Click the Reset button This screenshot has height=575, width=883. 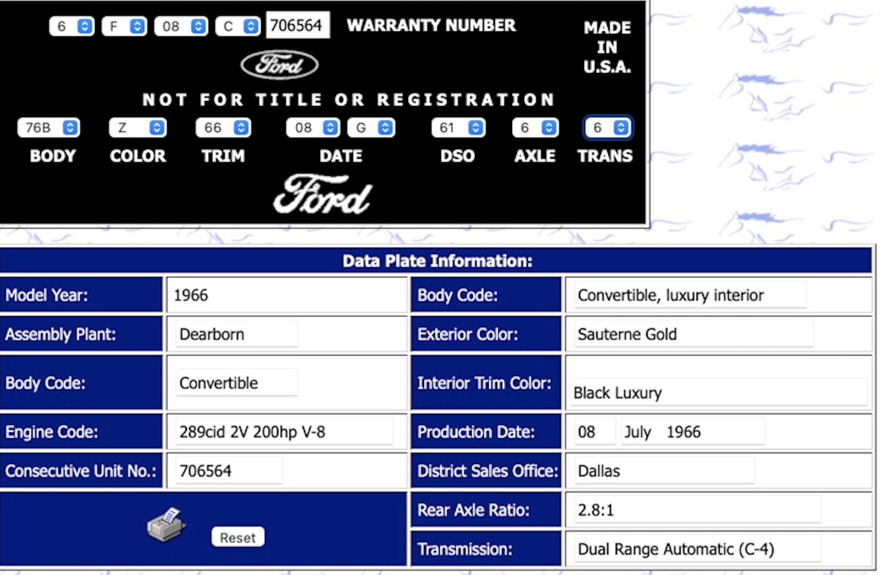[x=238, y=537]
